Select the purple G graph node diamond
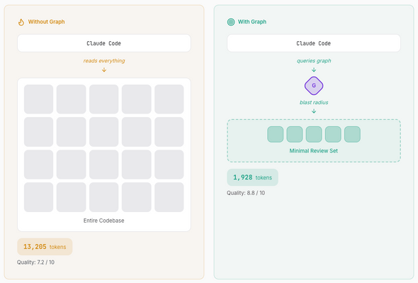Image resolution: width=418 pixels, height=283 pixels. point(314,86)
